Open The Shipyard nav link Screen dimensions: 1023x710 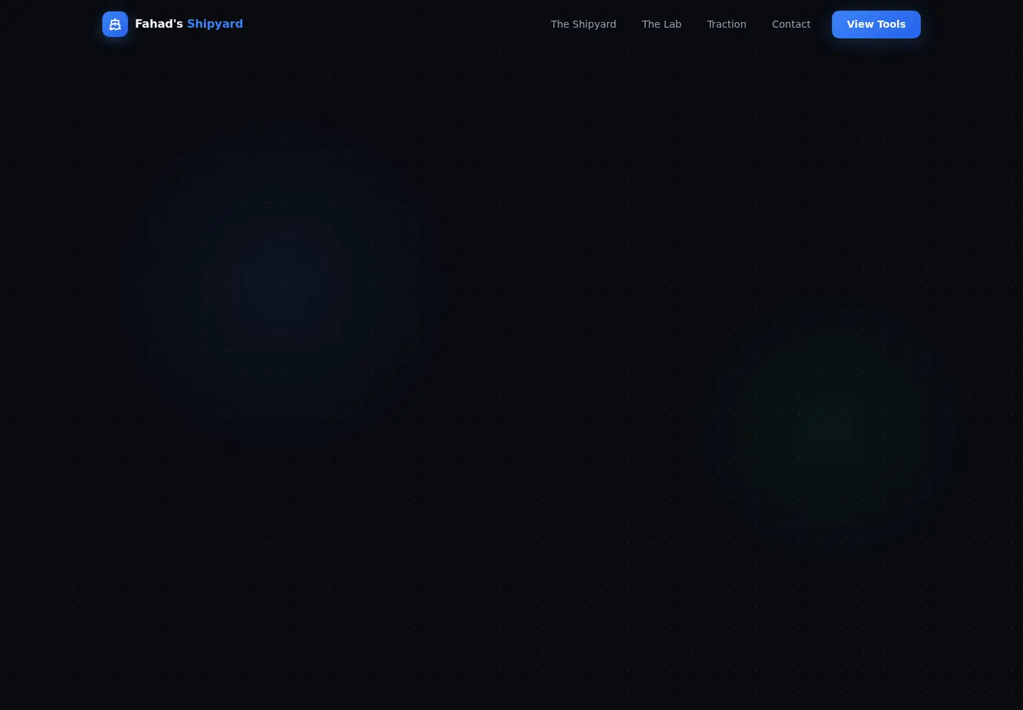tap(583, 24)
